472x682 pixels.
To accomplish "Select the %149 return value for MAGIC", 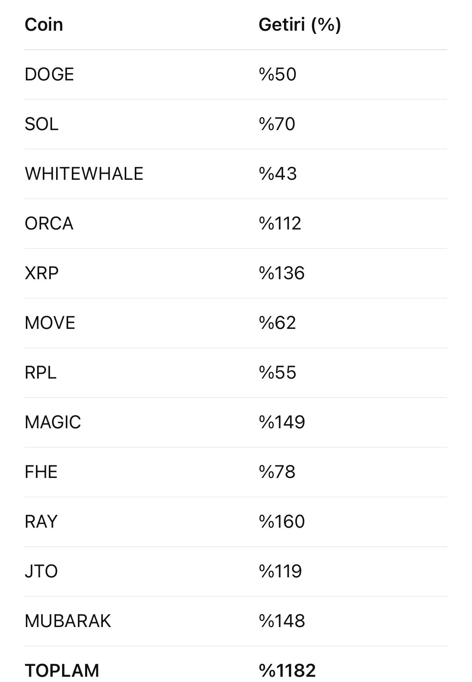I will coord(282,422).
